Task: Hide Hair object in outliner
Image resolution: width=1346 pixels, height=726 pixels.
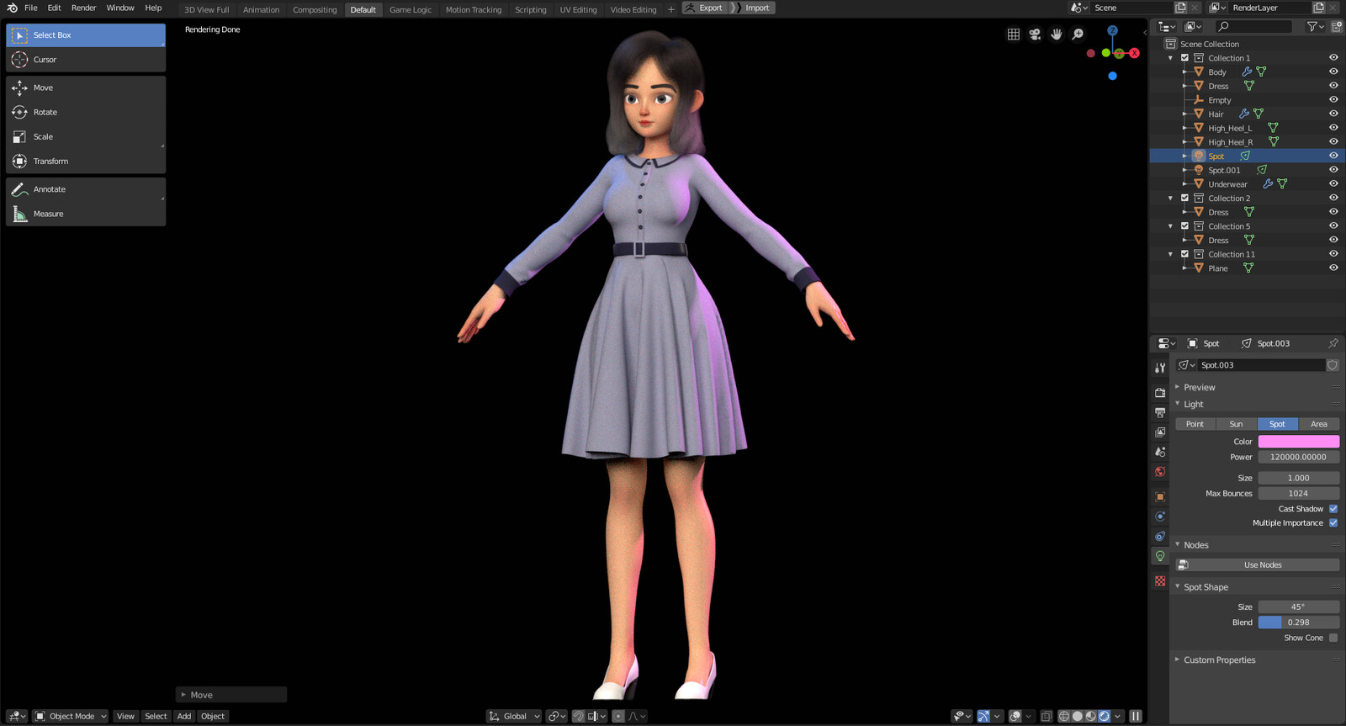Action: point(1333,114)
